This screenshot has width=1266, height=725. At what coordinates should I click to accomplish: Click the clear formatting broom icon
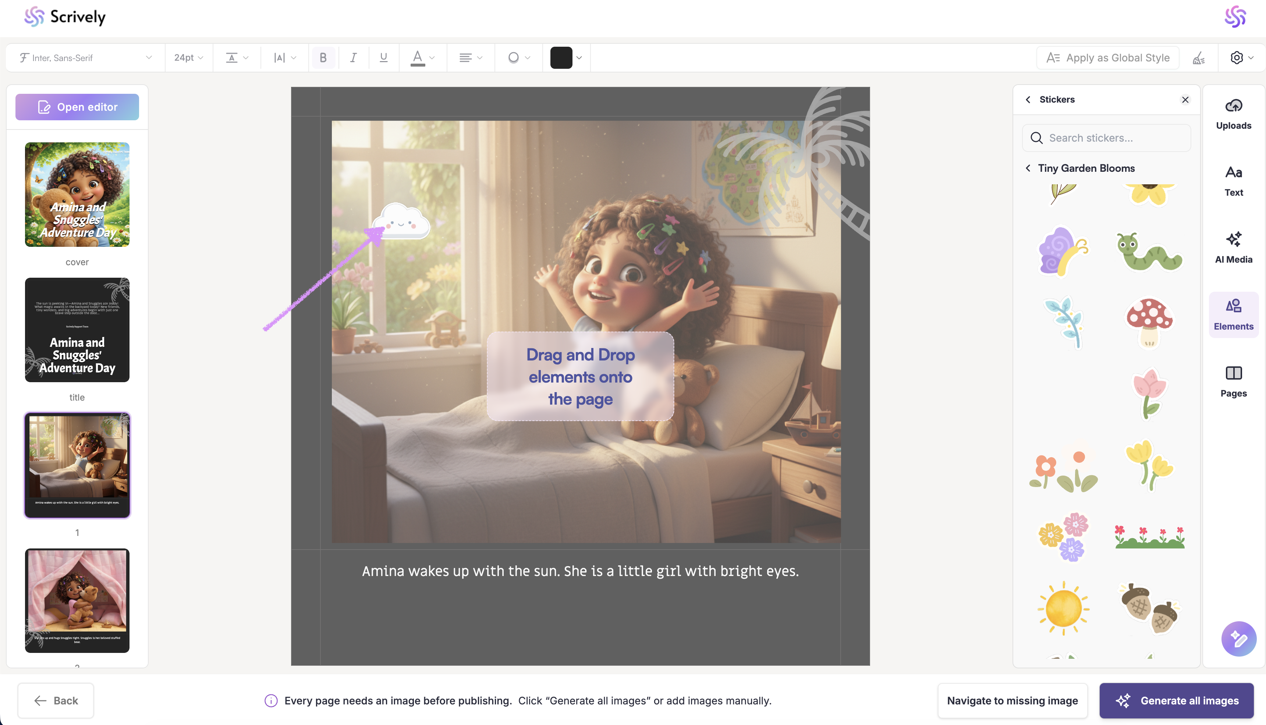point(1198,58)
